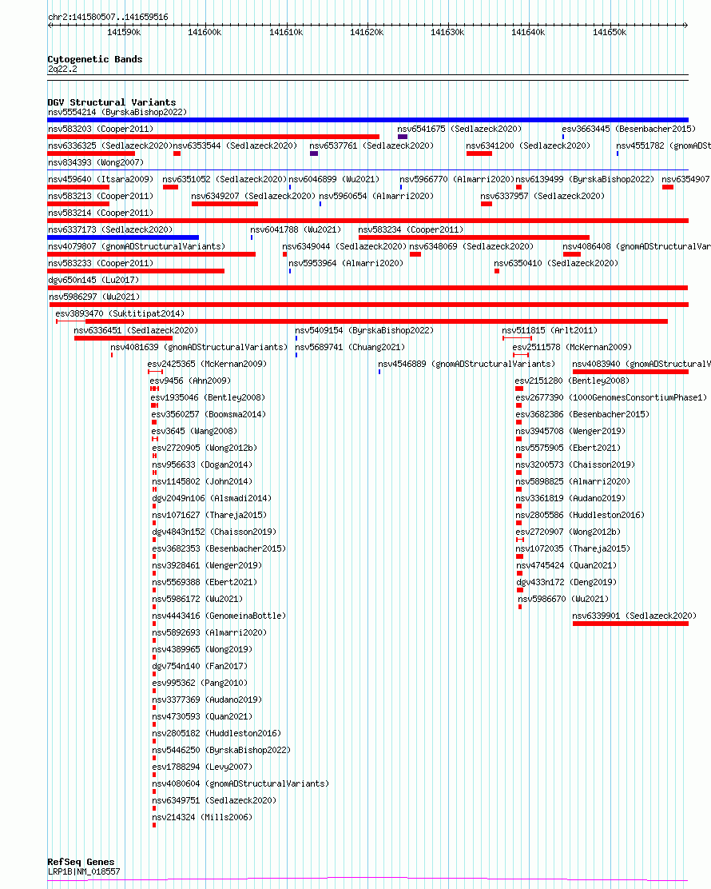Click the esv3663445 (Besenbacher2015) label

629,130
